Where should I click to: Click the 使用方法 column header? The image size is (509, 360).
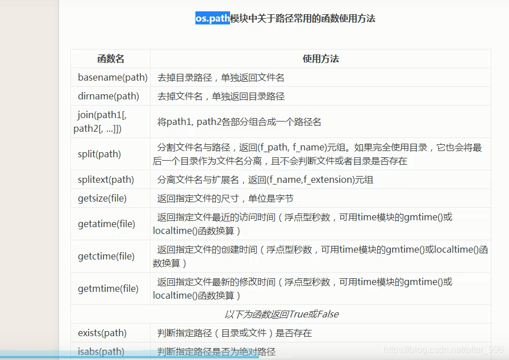319,58
